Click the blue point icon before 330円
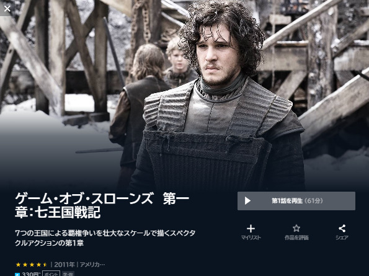 tap(17, 274)
